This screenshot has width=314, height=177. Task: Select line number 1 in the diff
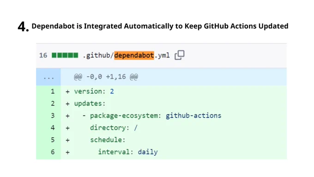(x=53, y=92)
